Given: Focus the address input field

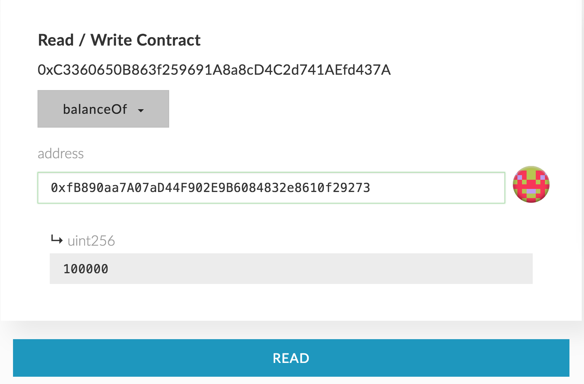Looking at the screenshot, I should click(x=271, y=188).
